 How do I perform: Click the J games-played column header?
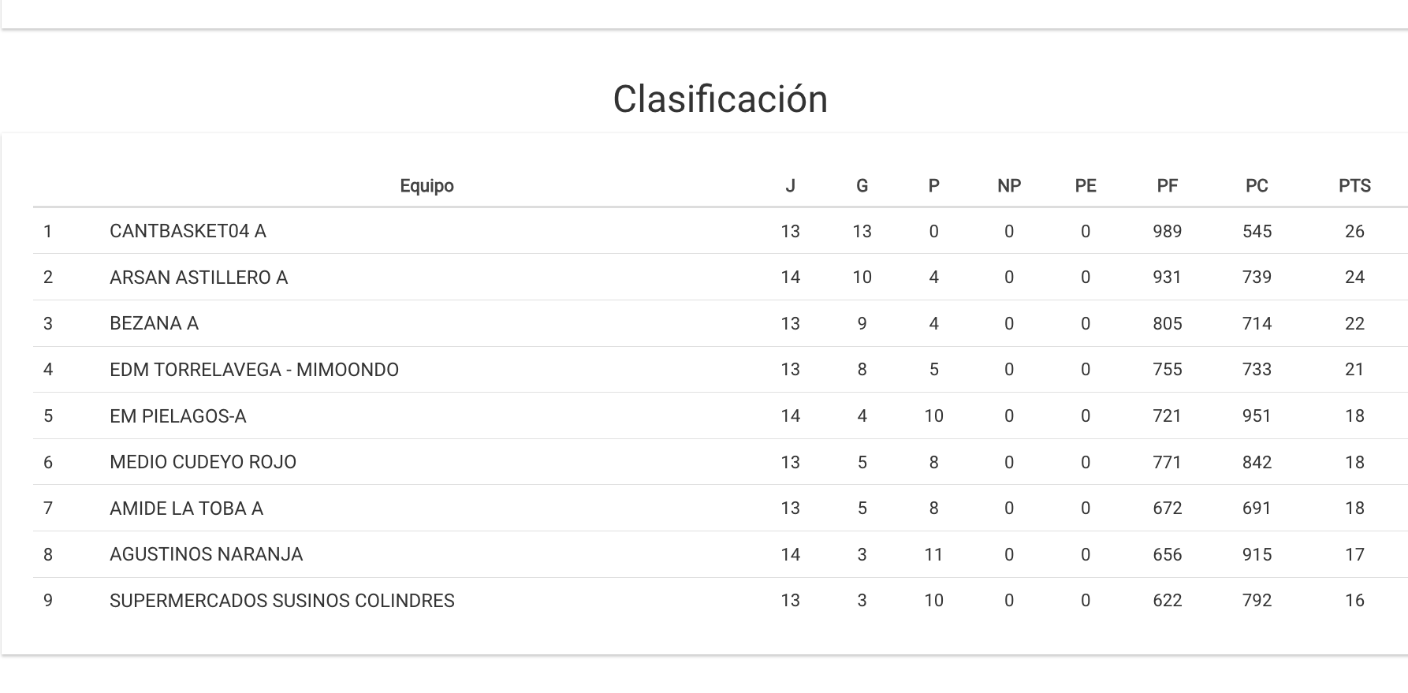[x=790, y=186]
